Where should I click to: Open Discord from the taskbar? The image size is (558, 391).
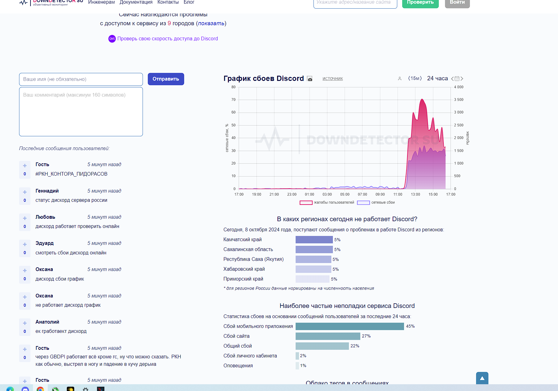[25, 389]
